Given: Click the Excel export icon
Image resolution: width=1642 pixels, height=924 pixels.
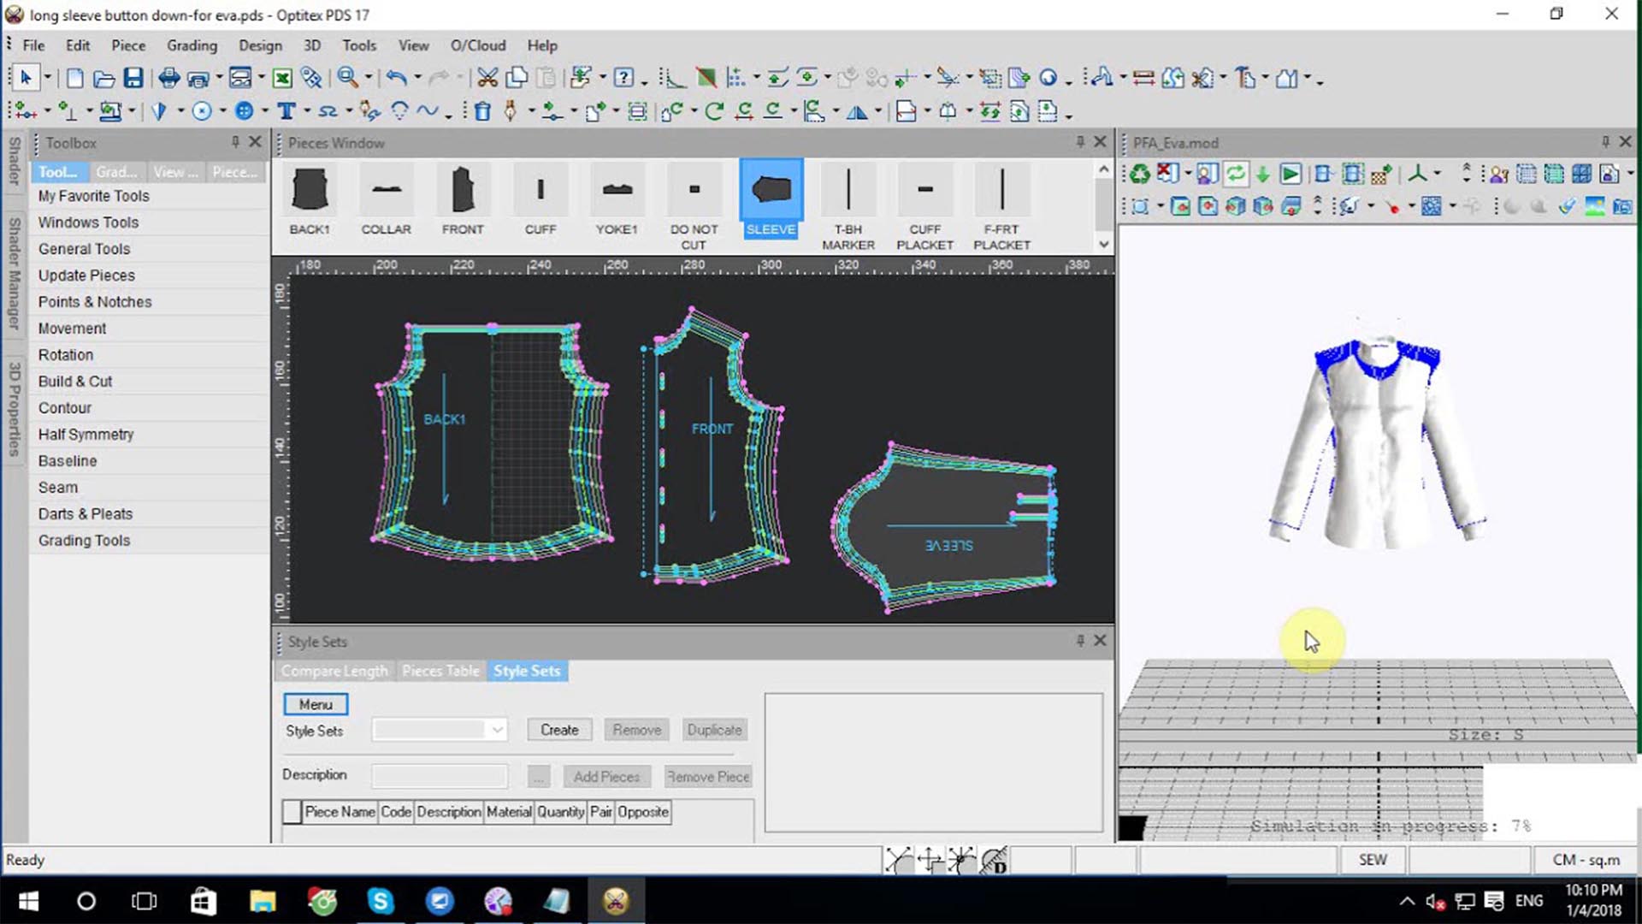Looking at the screenshot, I should coord(282,79).
